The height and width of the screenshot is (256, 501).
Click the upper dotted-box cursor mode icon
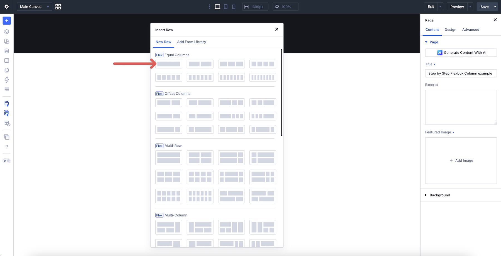[x=7, y=104]
